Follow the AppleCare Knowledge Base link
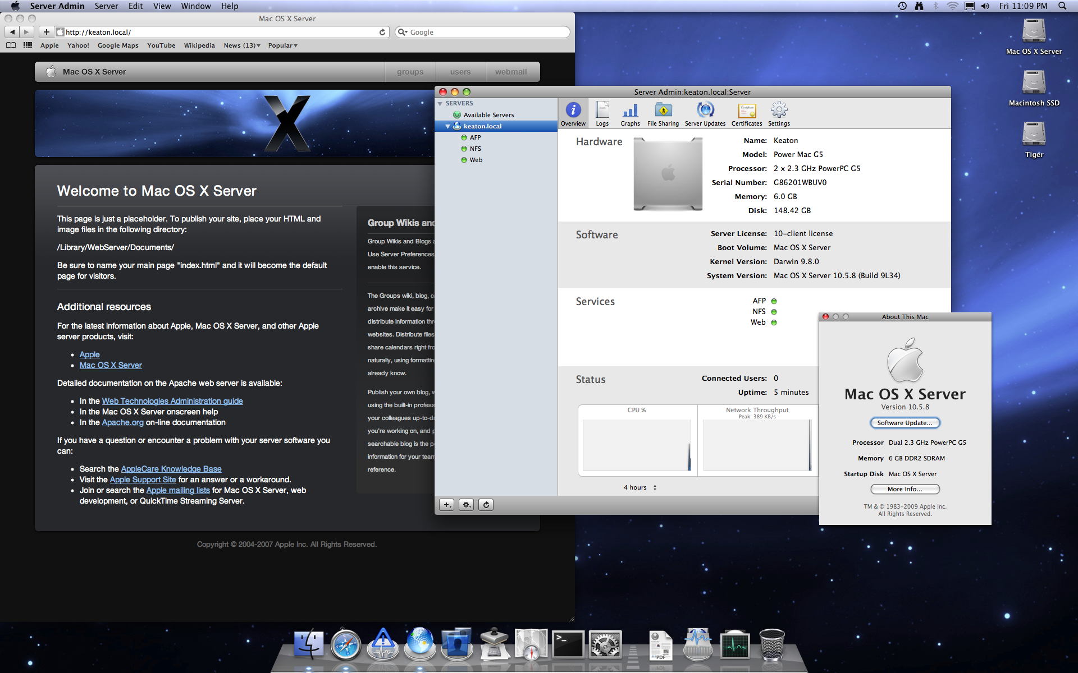 pos(171,469)
